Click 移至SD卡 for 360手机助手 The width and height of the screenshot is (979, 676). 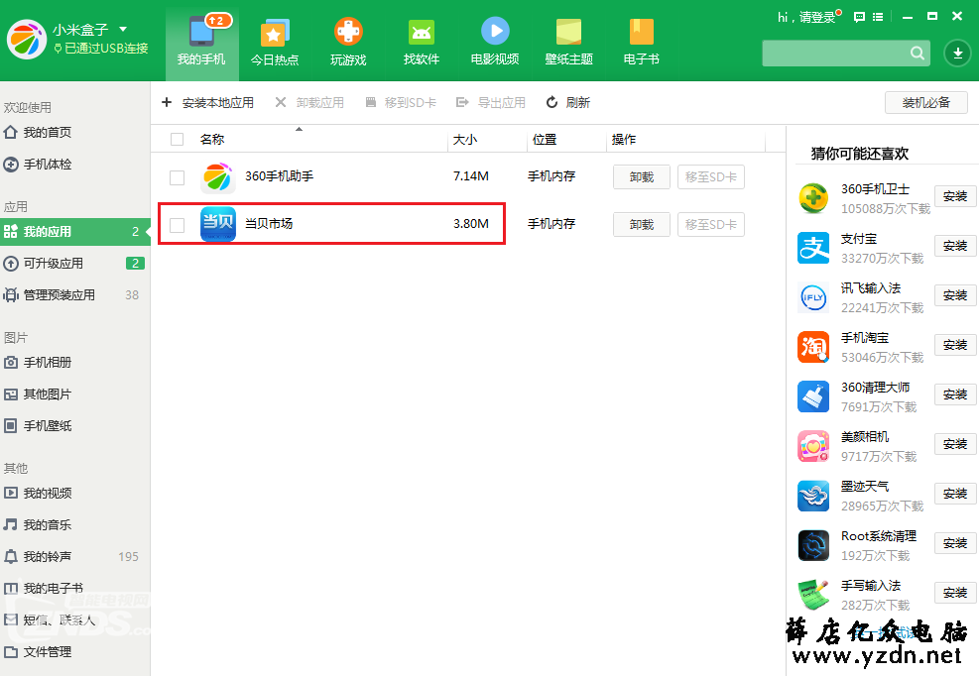(711, 176)
